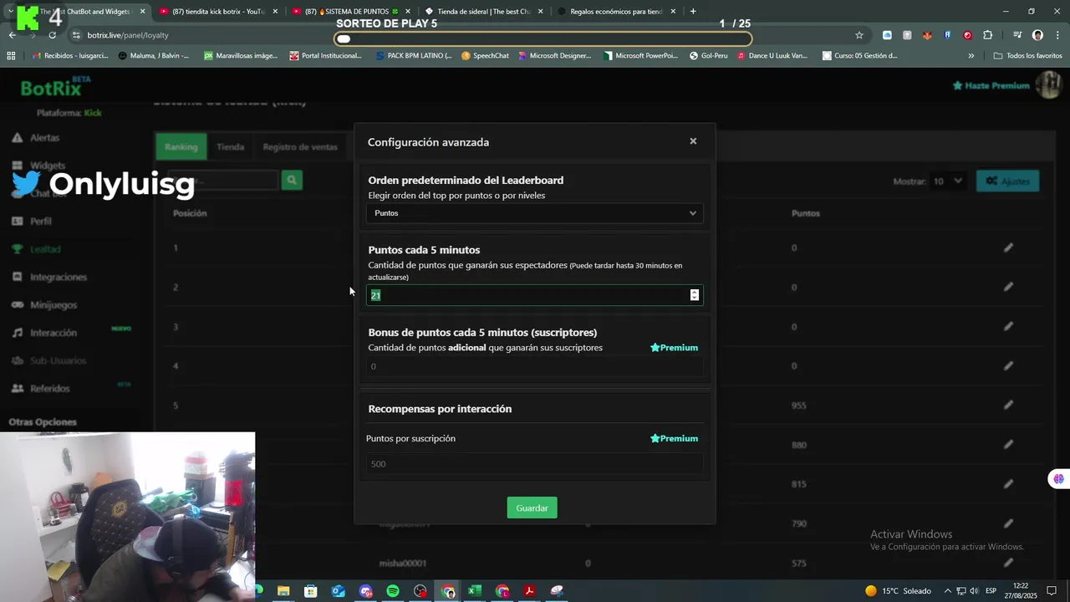
Task: Open the Ajustes settings button
Action: pos(1008,181)
